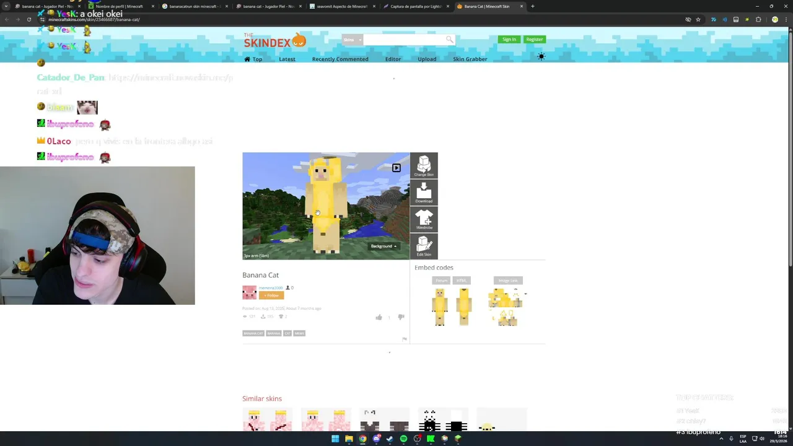Show hidden system tray icons

pos(721,439)
